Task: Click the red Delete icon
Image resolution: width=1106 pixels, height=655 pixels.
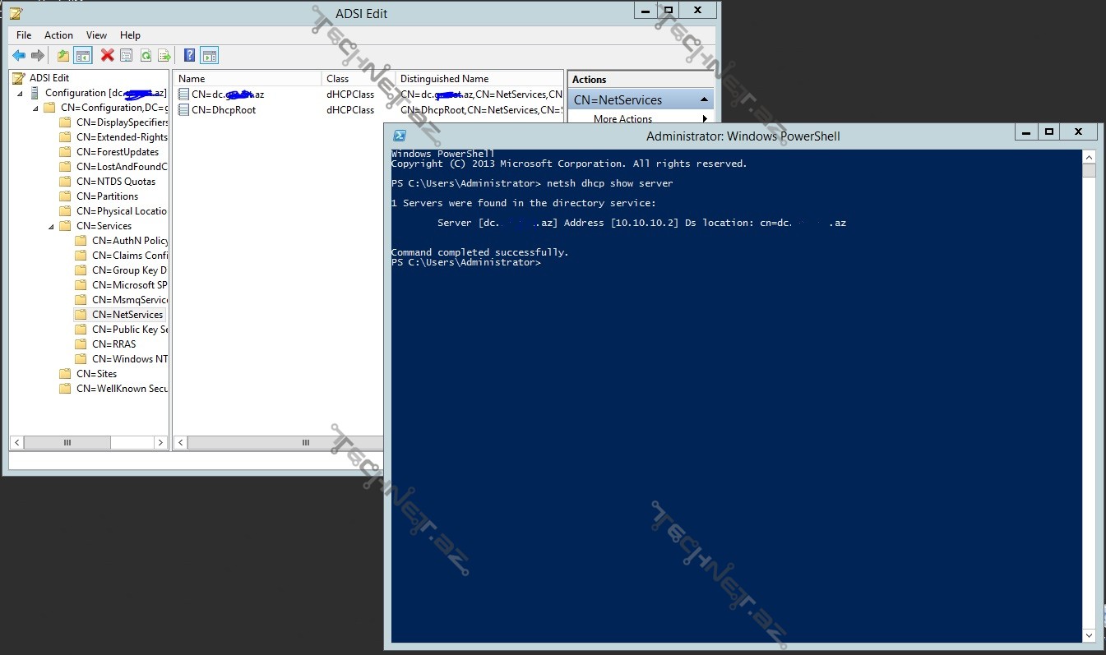Action: [107, 56]
